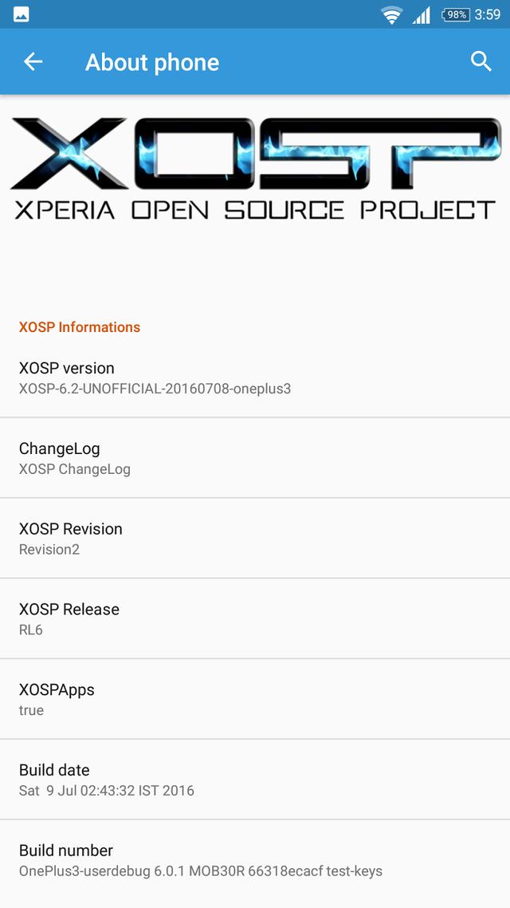The height and width of the screenshot is (908, 510).
Task: Tap the Xperia Open Source Project text
Action: (255, 210)
